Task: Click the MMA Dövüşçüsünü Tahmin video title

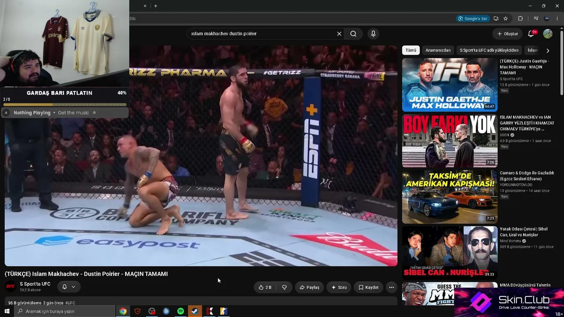Action: tap(525, 285)
